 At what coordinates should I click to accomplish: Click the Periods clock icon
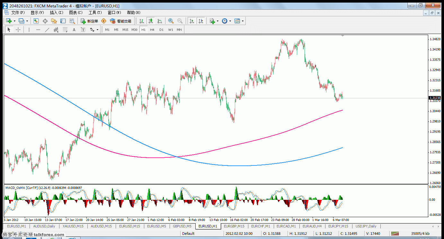click(225, 21)
